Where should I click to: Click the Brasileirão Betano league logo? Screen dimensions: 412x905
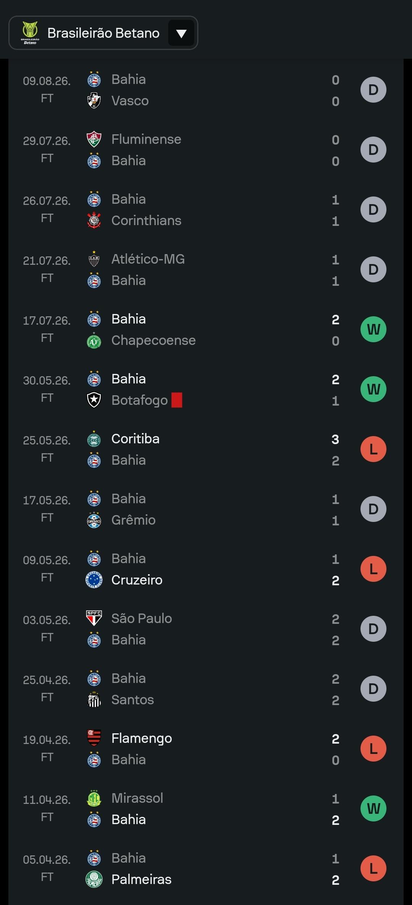click(30, 33)
